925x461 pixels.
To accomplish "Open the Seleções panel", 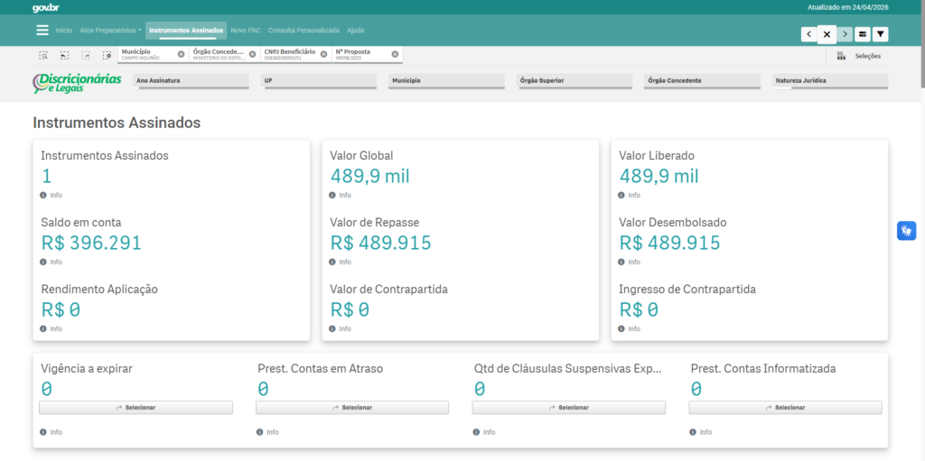I will (x=859, y=56).
